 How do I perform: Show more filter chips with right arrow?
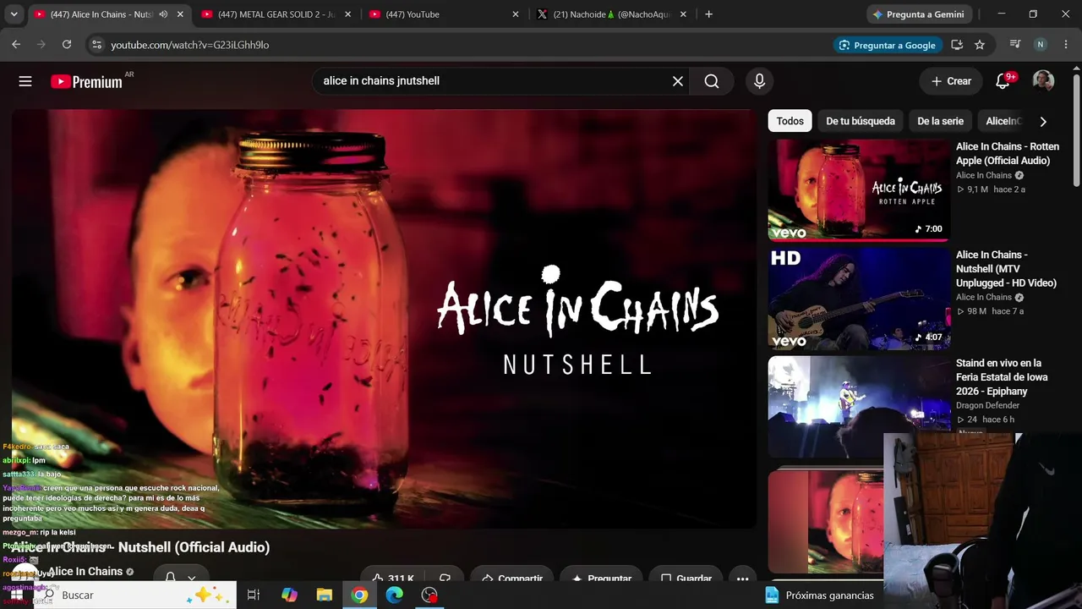(x=1043, y=121)
